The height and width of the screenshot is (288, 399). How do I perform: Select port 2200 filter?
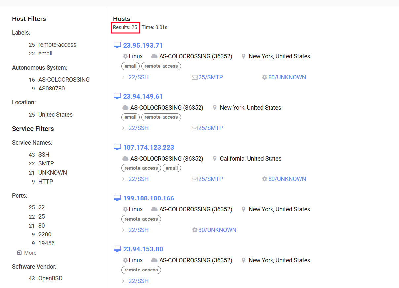(45, 234)
